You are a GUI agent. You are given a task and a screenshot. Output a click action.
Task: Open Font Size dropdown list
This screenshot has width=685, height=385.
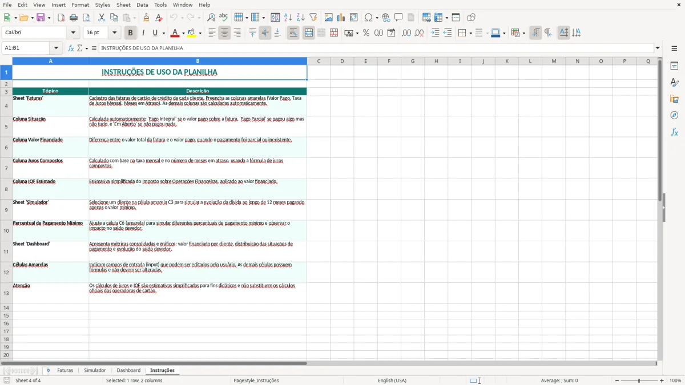[114, 33]
